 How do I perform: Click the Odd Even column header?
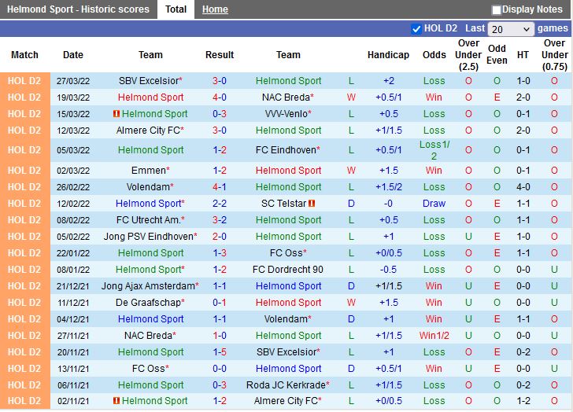click(x=497, y=55)
